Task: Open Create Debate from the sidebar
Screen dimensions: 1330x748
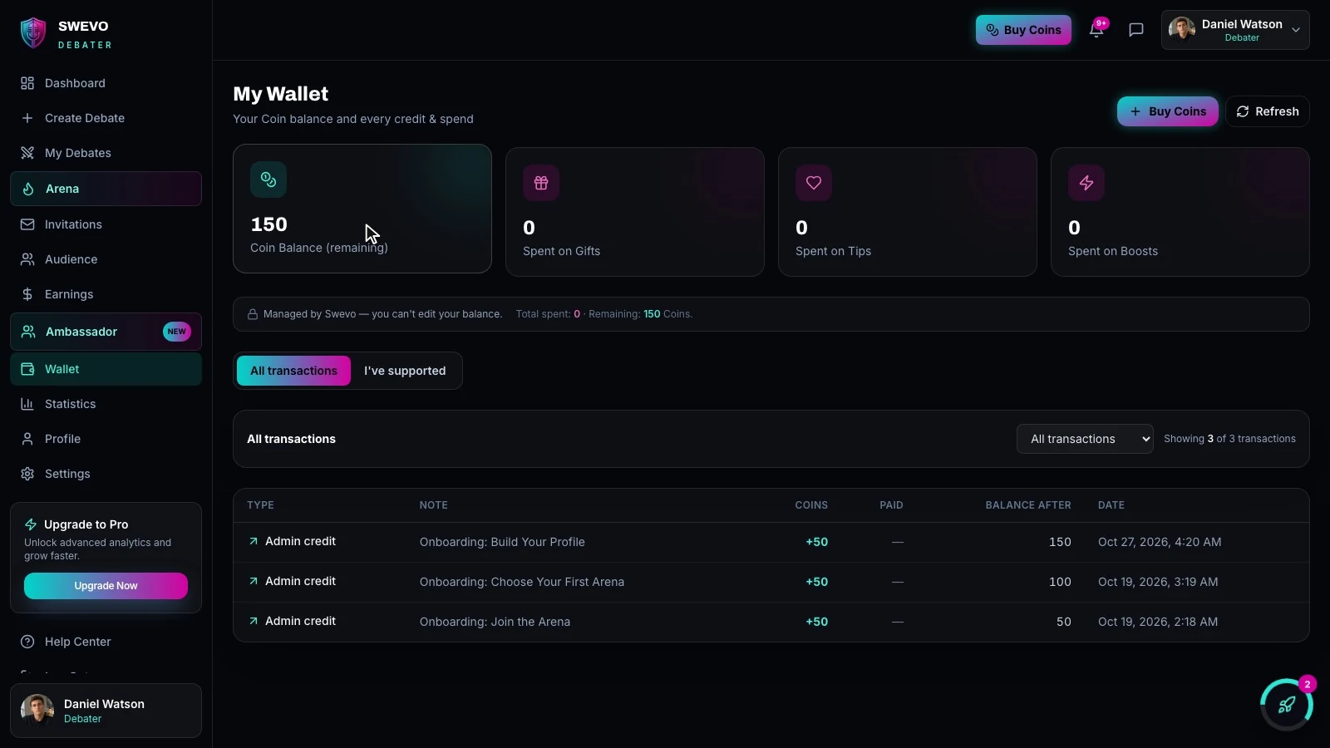Action: 106,118
